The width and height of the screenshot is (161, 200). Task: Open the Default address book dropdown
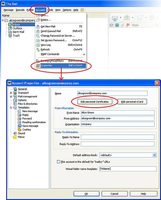pyautogui.click(x=154, y=155)
